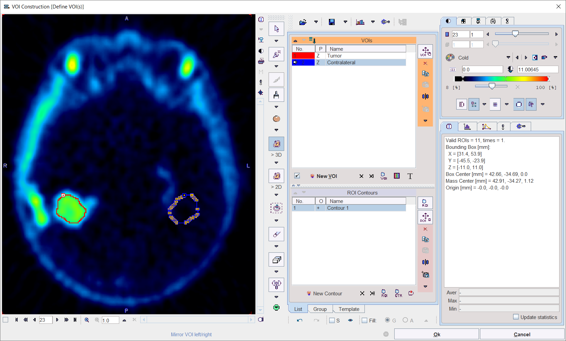Click the Ok button
566x341 pixels.
[x=437, y=334]
